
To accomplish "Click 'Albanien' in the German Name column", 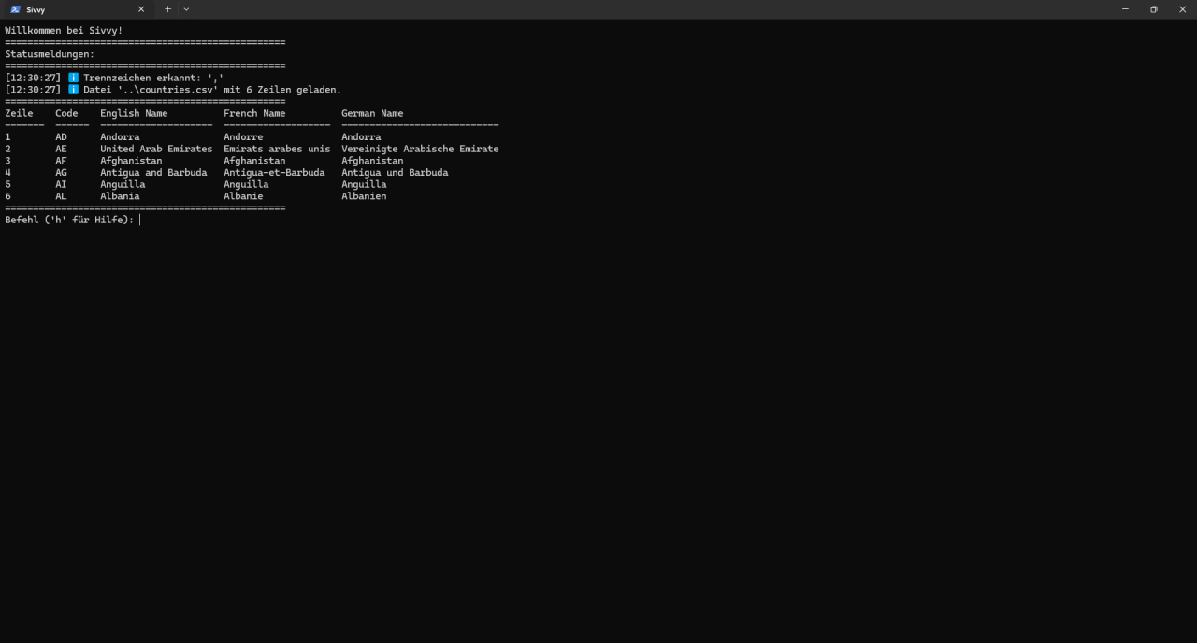I will pos(364,196).
